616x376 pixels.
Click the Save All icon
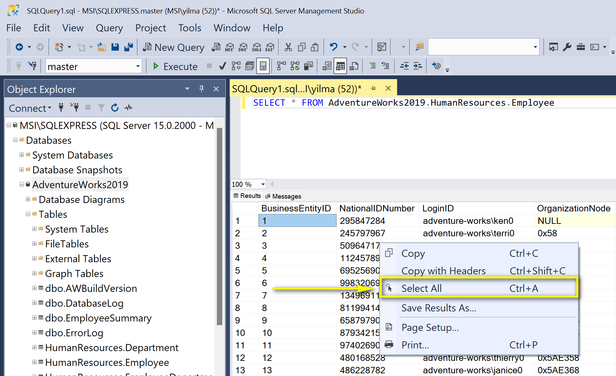click(128, 47)
